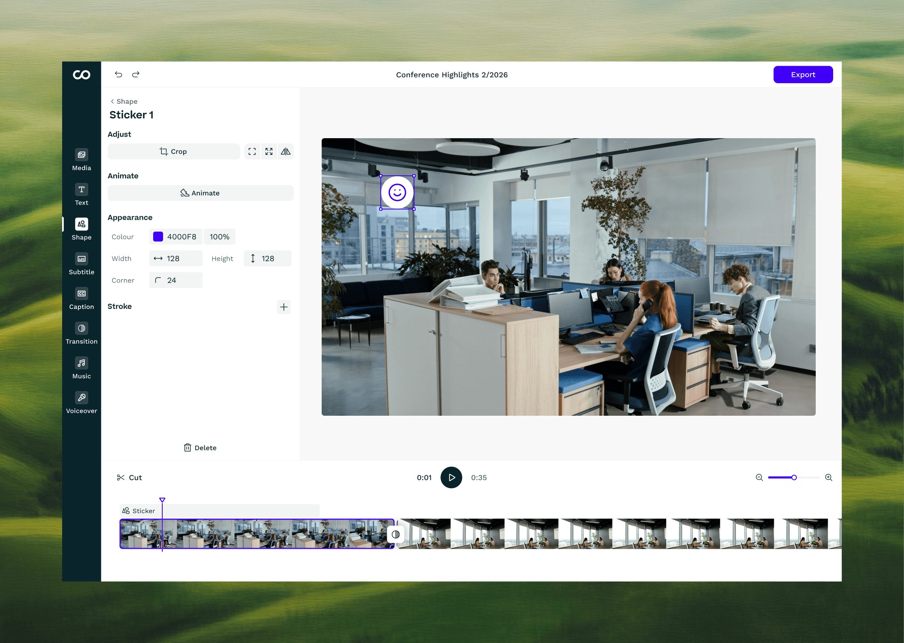904x643 pixels.
Task: Open the Music panel
Action: click(x=81, y=367)
